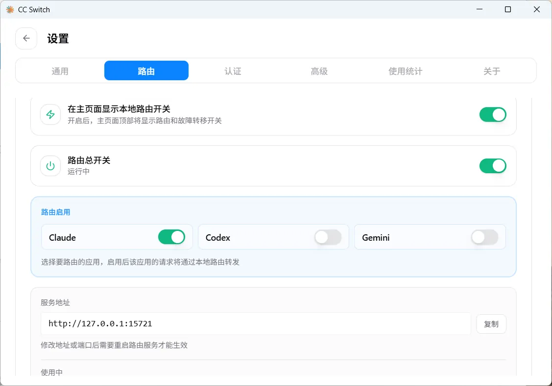
Task: Minimize the CC Switch window
Action: pos(480,9)
